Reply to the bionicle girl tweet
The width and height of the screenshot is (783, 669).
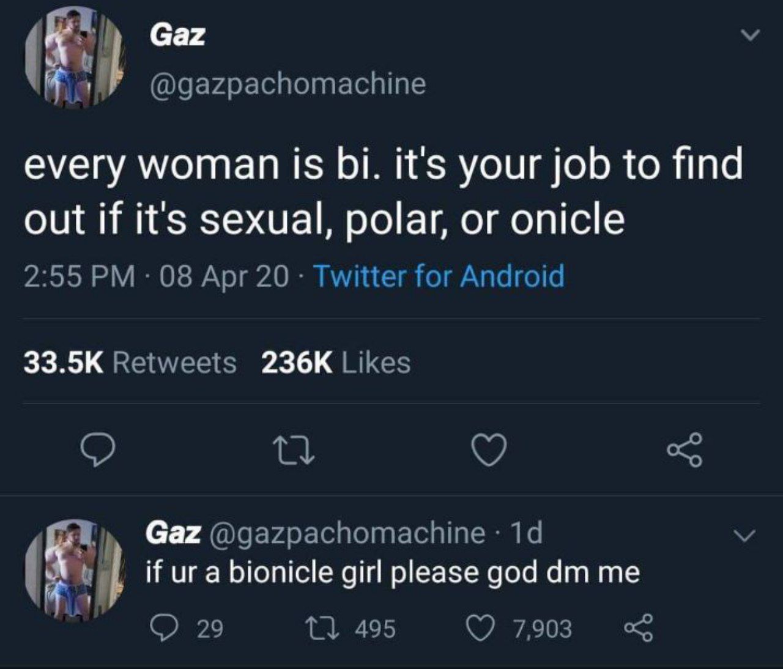click(161, 629)
